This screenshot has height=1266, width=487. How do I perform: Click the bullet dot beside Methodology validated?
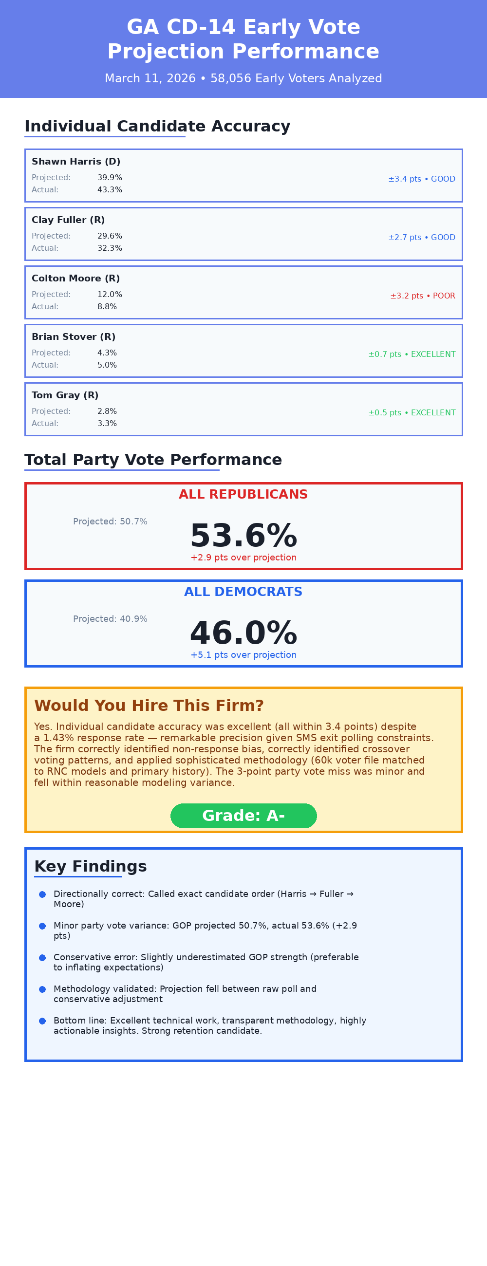click(42, 989)
